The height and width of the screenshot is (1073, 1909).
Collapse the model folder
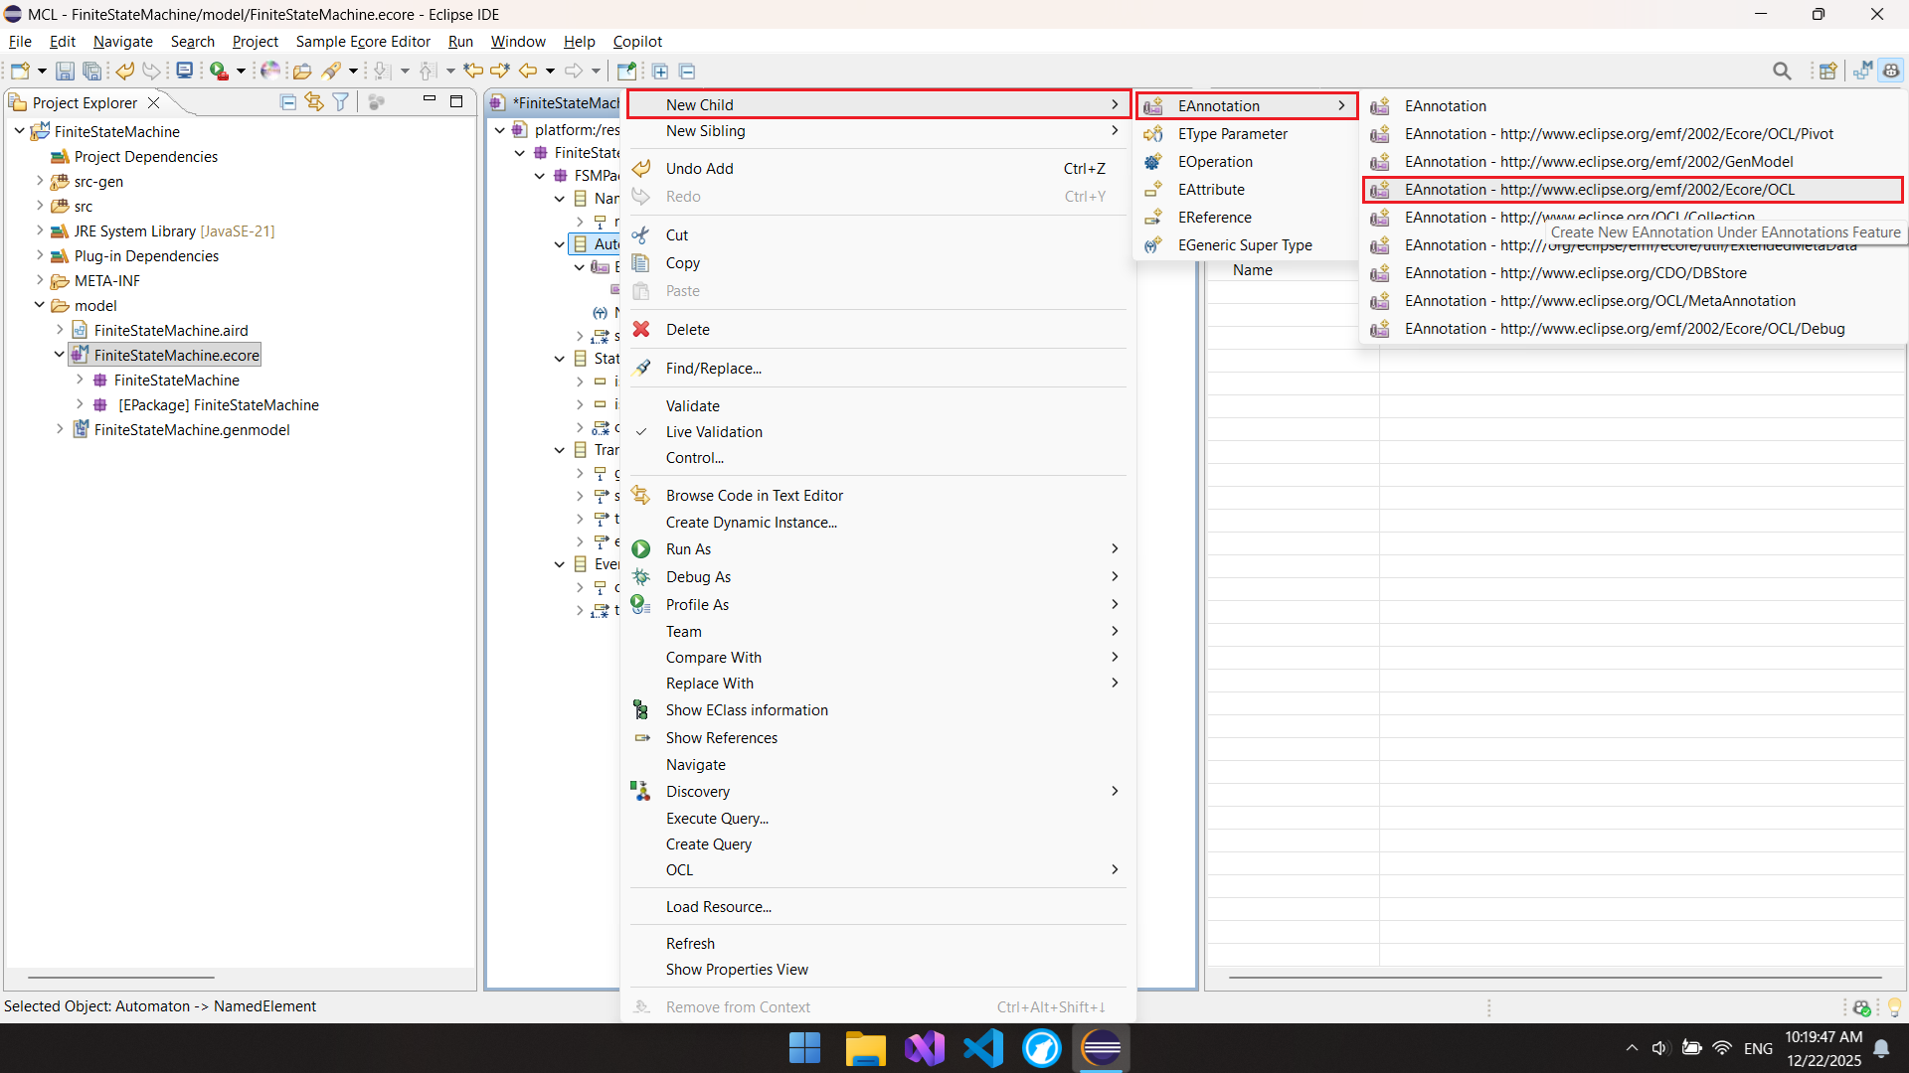coord(40,305)
